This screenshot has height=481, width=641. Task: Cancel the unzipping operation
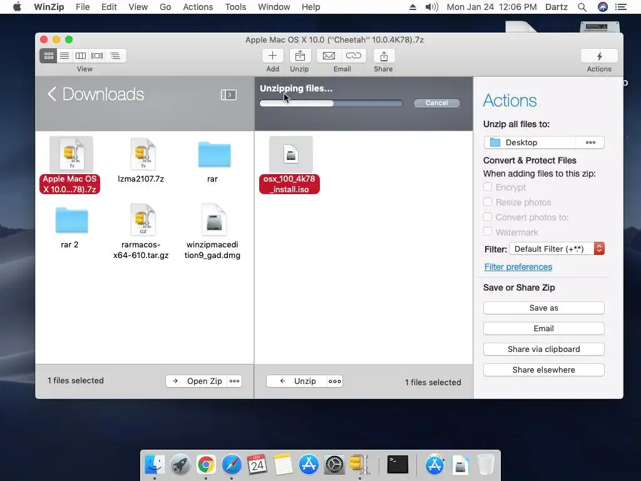pyautogui.click(x=436, y=103)
